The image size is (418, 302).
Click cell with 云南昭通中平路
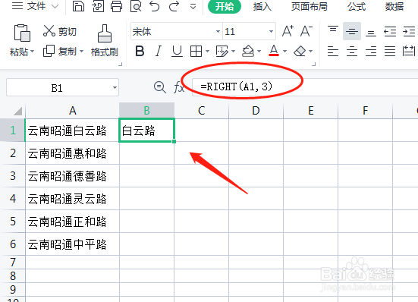pos(72,244)
